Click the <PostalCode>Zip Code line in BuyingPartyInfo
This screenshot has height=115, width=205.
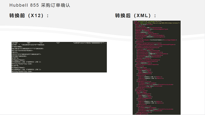[x=150, y=111]
